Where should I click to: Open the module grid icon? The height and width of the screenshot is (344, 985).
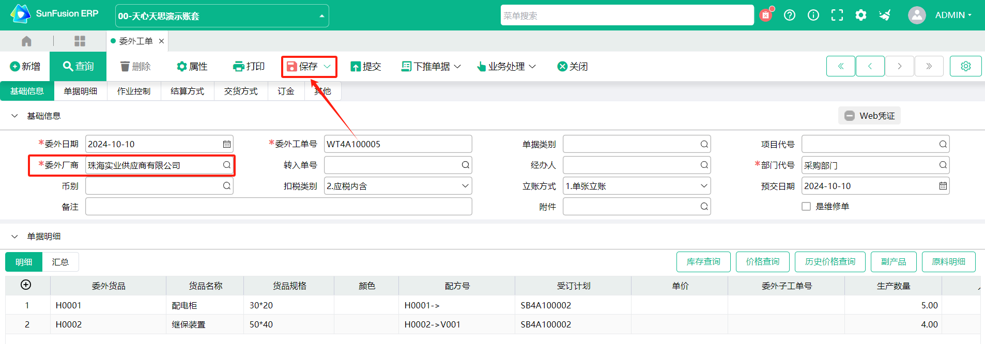[x=80, y=41]
